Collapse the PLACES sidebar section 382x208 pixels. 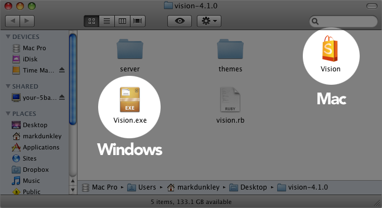tap(8, 114)
